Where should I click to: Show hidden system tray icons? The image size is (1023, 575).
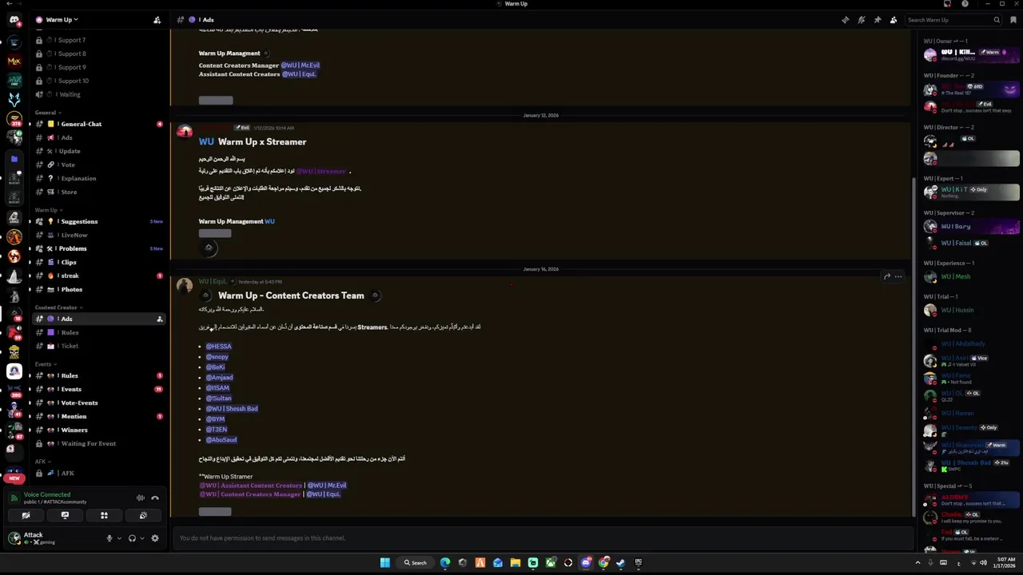click(918, 562)
